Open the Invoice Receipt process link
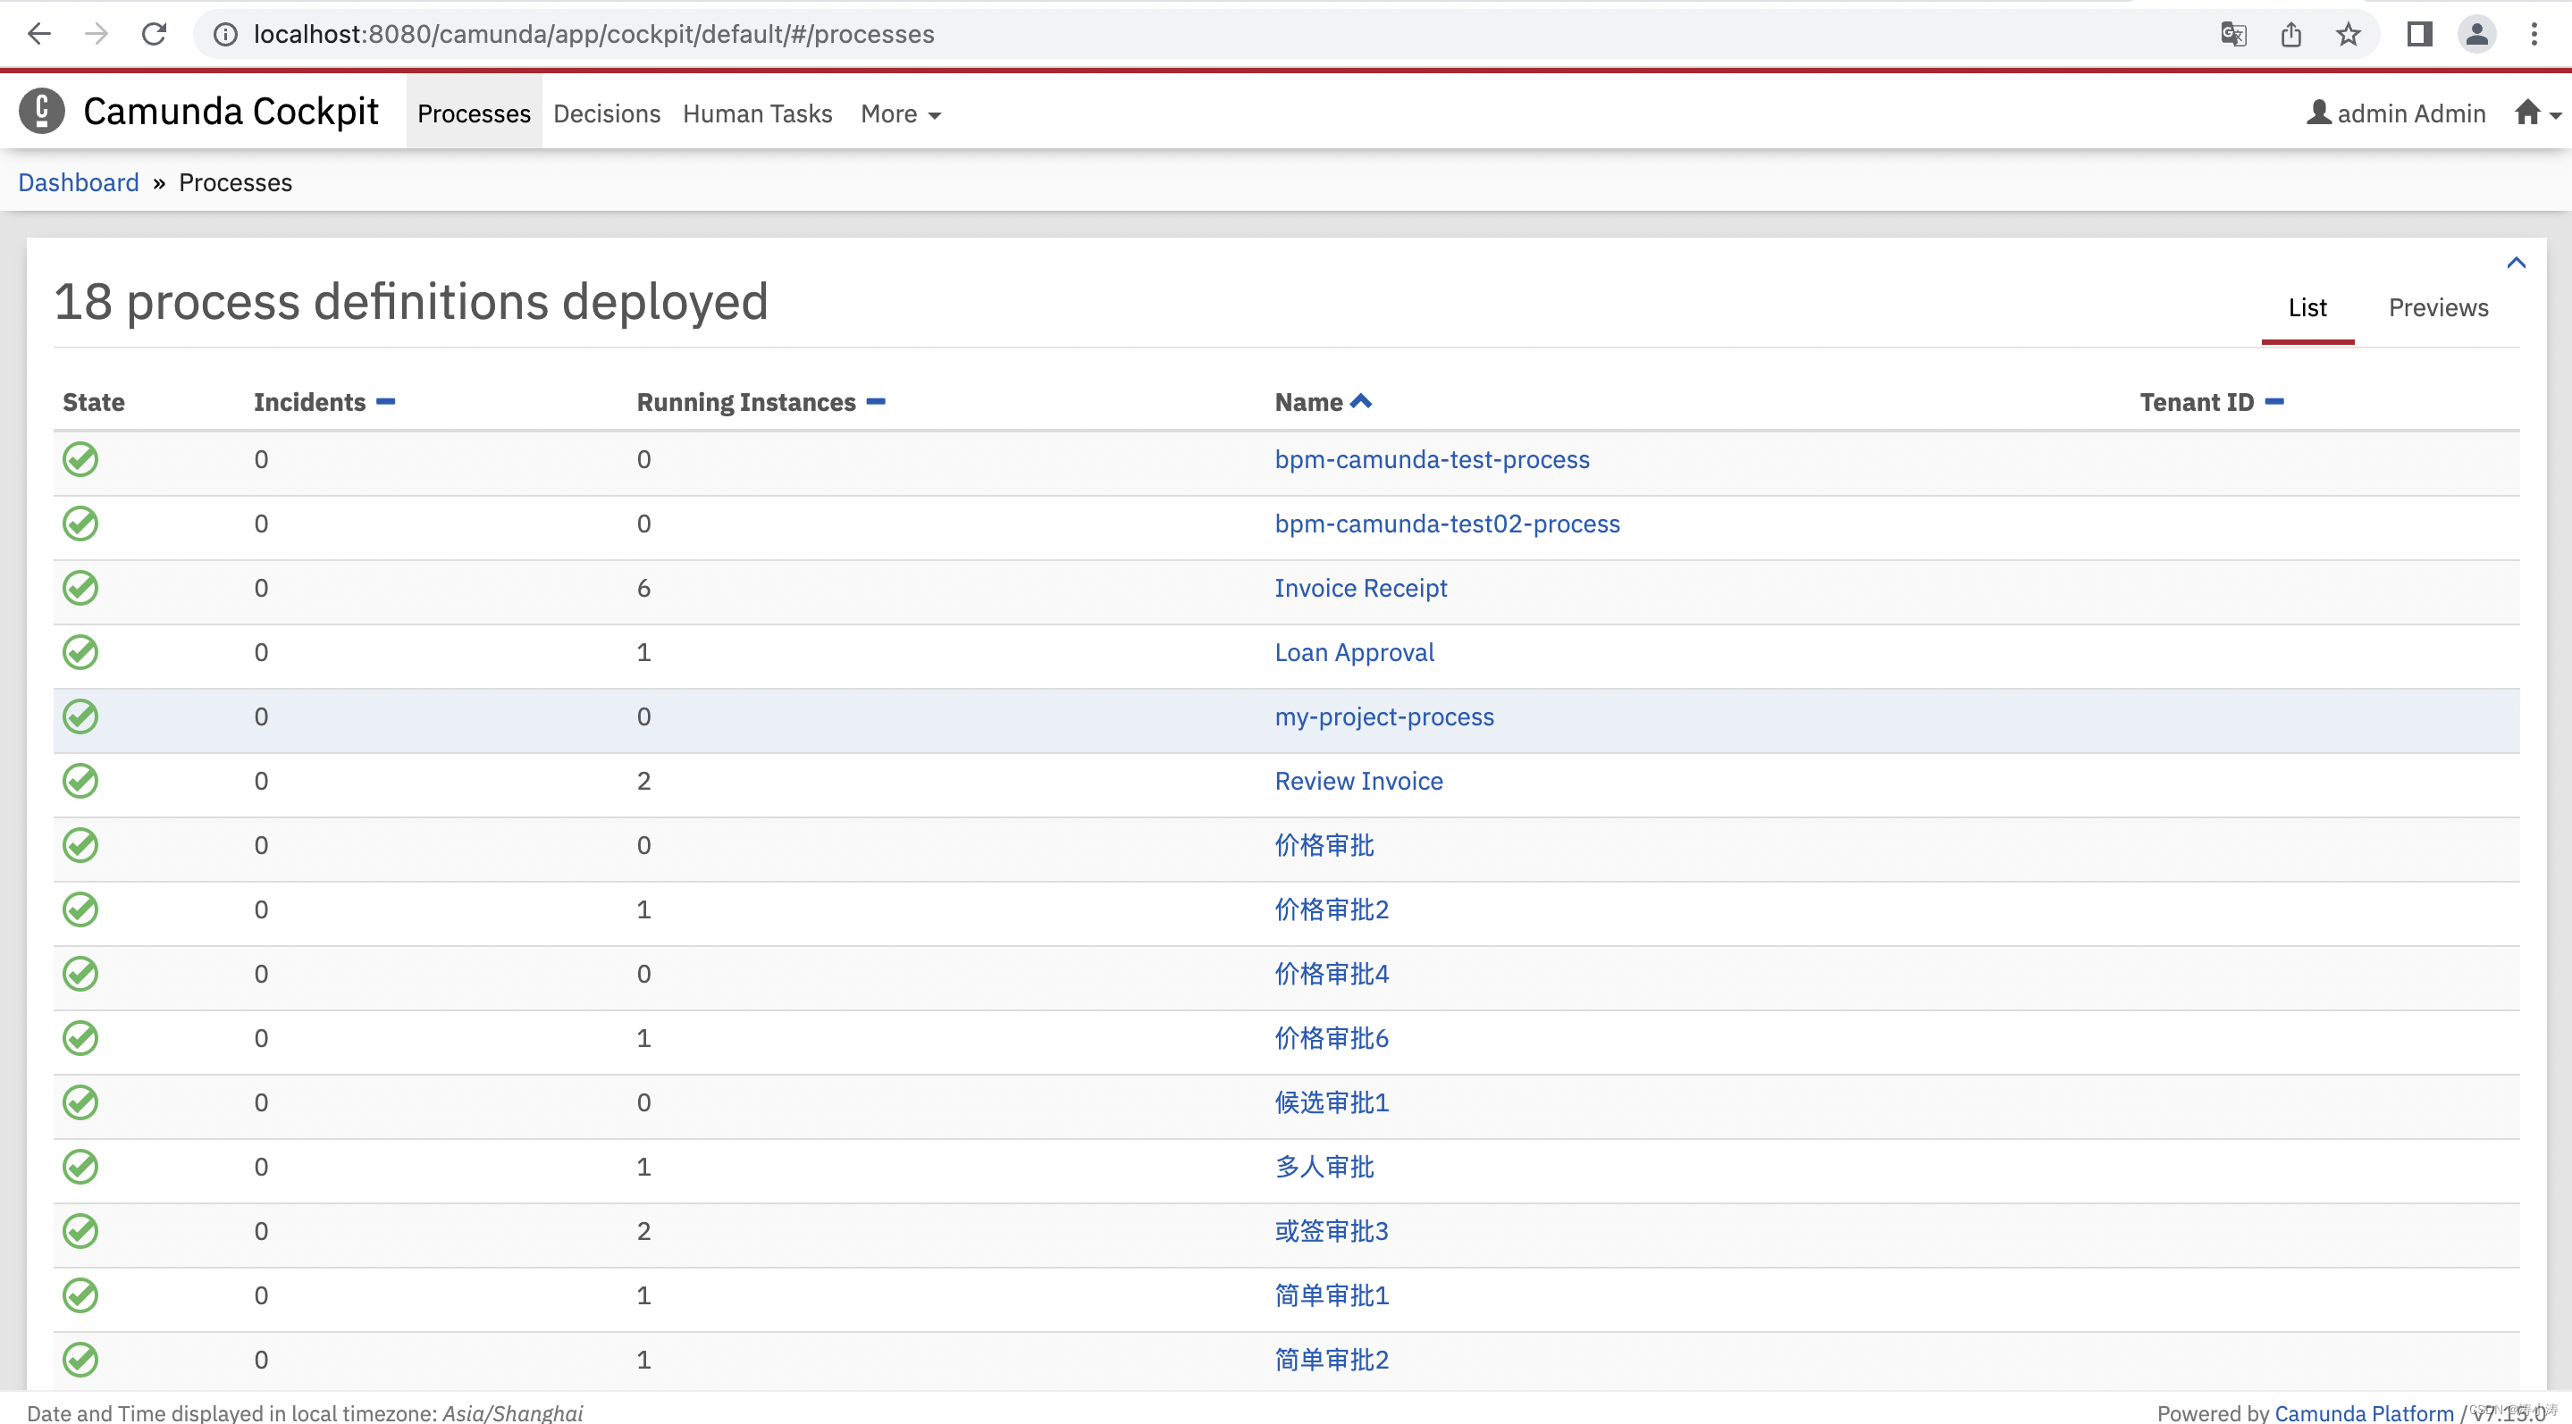 [x=1359, y=588]
